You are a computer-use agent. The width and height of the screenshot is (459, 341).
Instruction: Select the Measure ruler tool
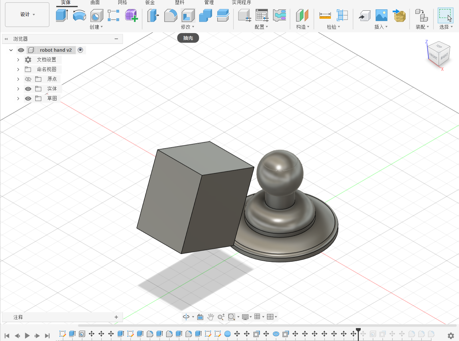[x=325, y=15]
